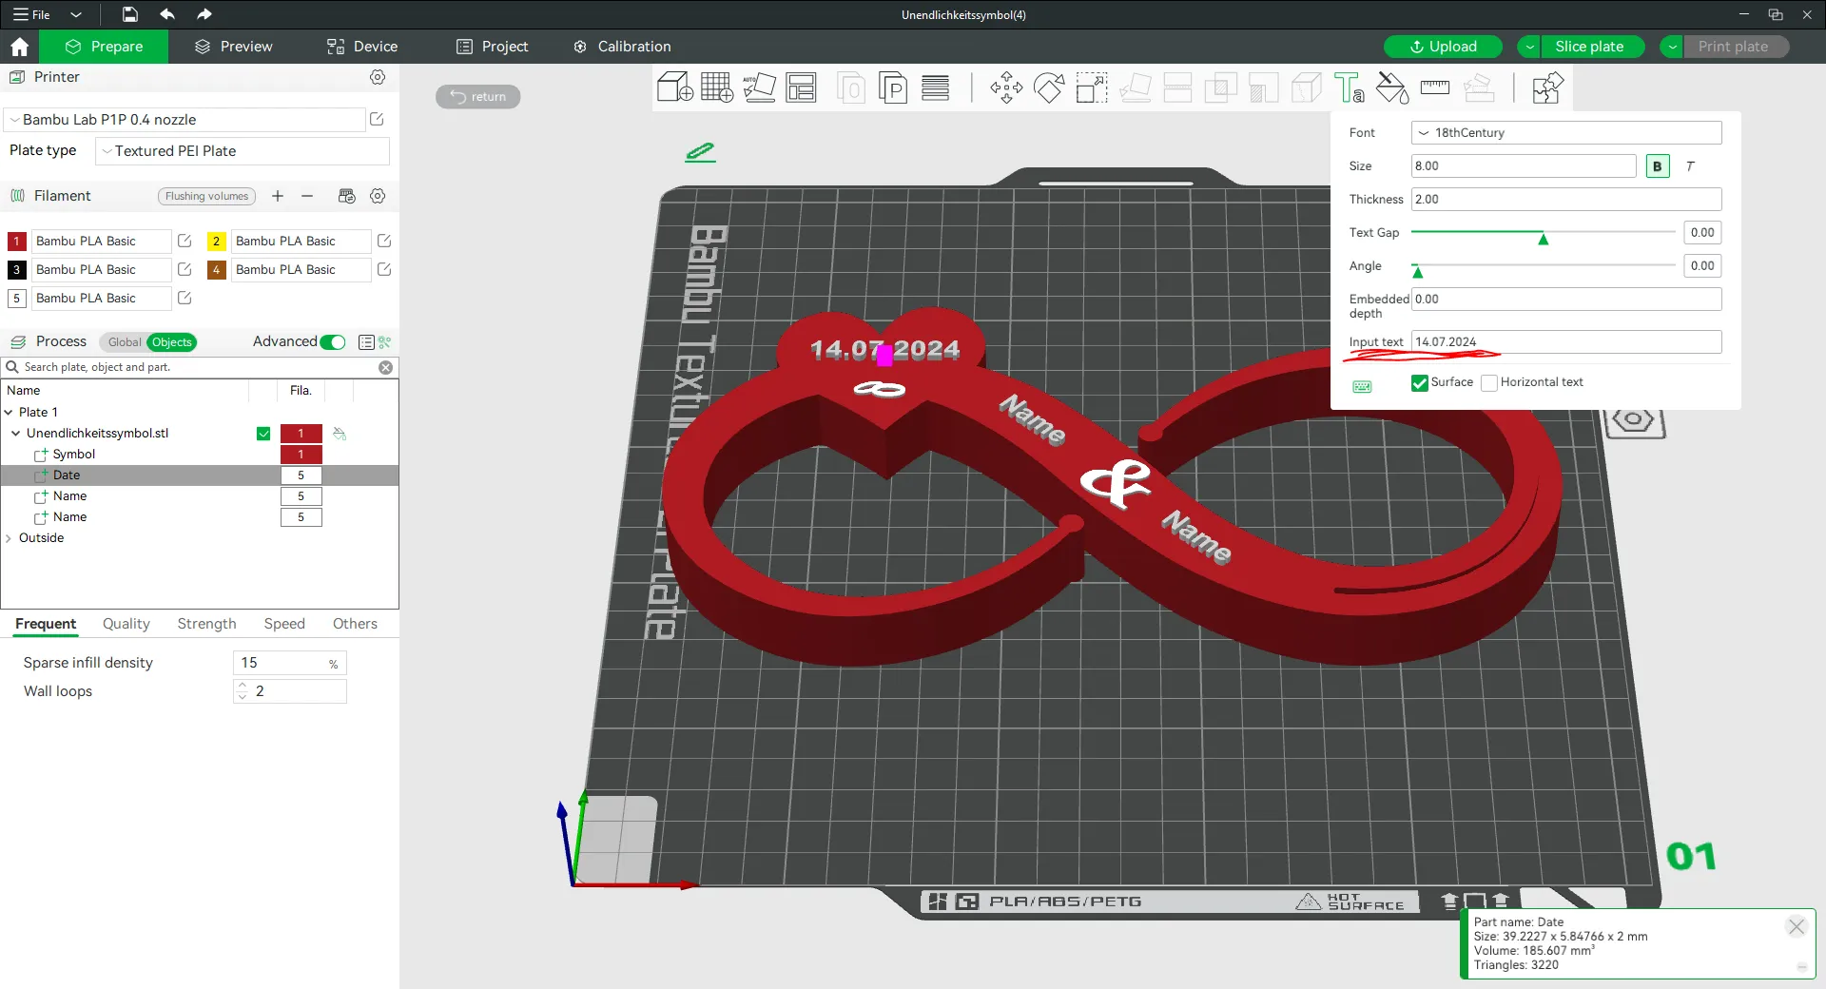Click the Slice plate button
1826x989 pixels.
[x=1588, y=47]
